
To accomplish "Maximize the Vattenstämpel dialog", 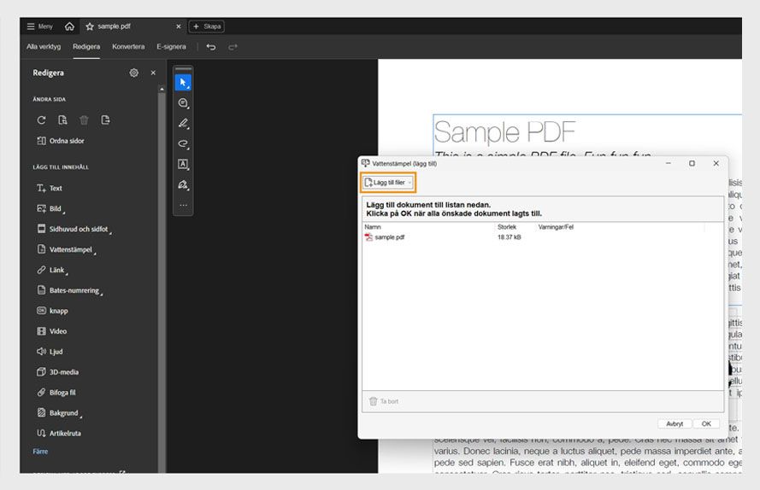I will [692, 163].
